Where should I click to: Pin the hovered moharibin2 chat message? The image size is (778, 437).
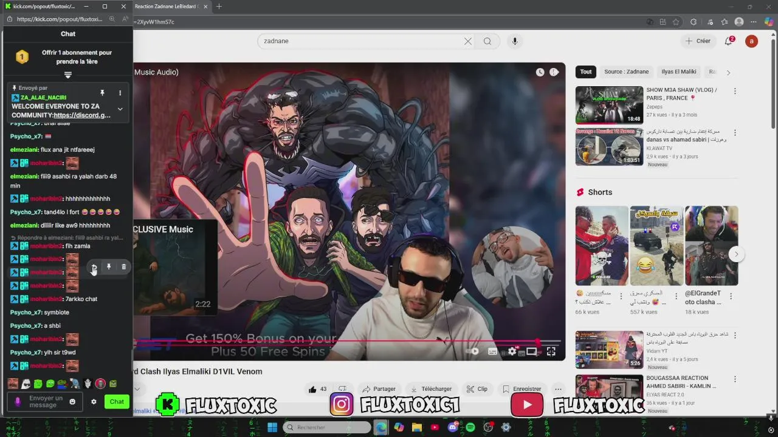109,267
